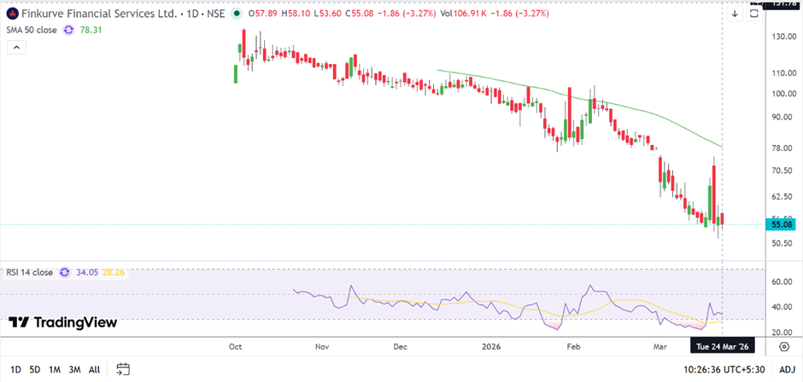The width and height of the screenshot is (803, 382).
Task: Select the 5D time range
Action: click(x=34, y=369)
